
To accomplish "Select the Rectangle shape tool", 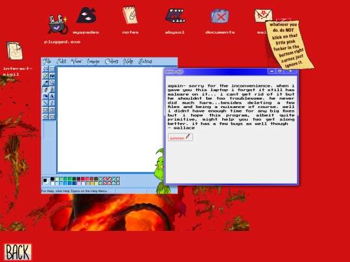I will click(x=45, y=110).
